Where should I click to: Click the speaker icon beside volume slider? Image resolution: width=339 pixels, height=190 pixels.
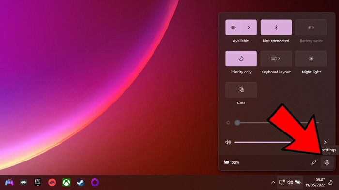pos(228,142)
